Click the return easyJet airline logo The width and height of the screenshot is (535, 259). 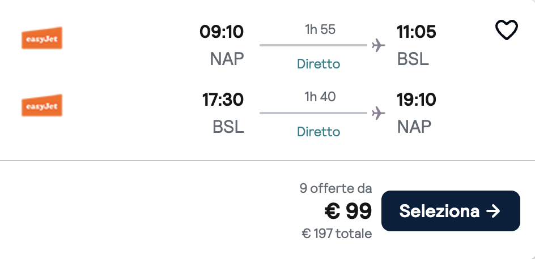pyautogui.click(x=41, y=106)
